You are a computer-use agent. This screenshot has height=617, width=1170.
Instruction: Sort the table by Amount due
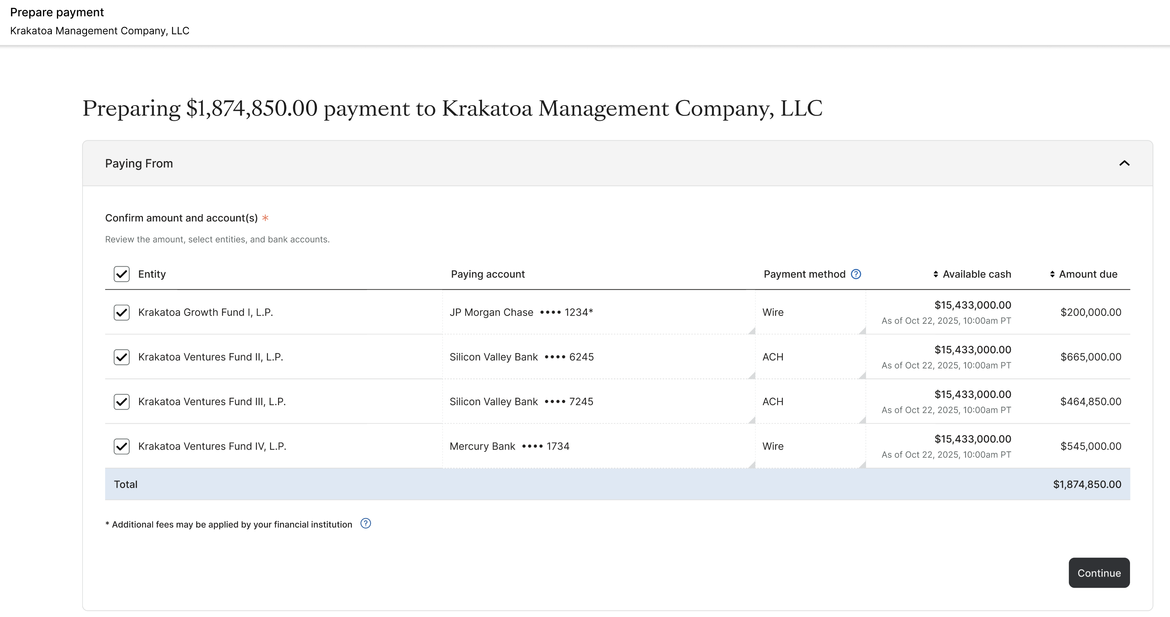1052,274
